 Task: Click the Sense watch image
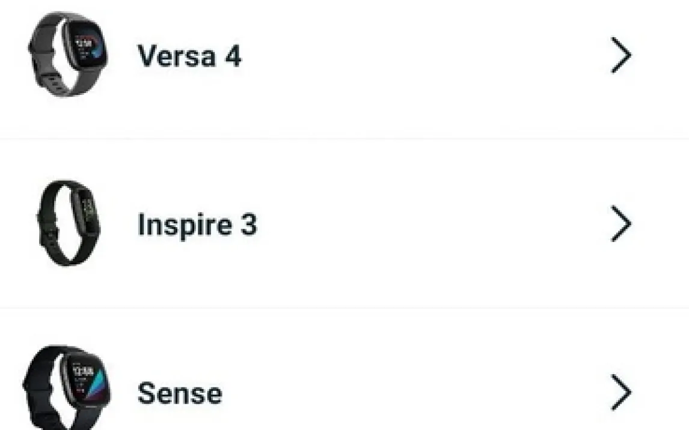(67, 387)
